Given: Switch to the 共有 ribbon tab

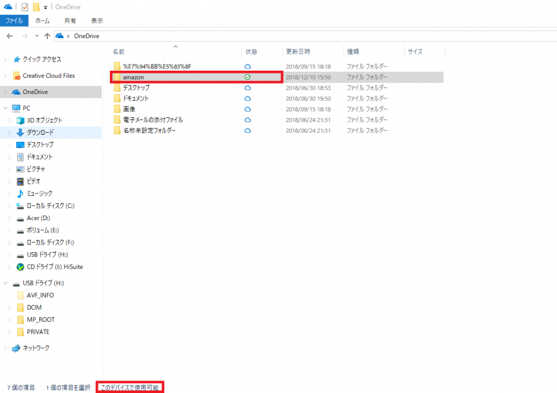Looking at the screenshot, I should pos(70,21).
